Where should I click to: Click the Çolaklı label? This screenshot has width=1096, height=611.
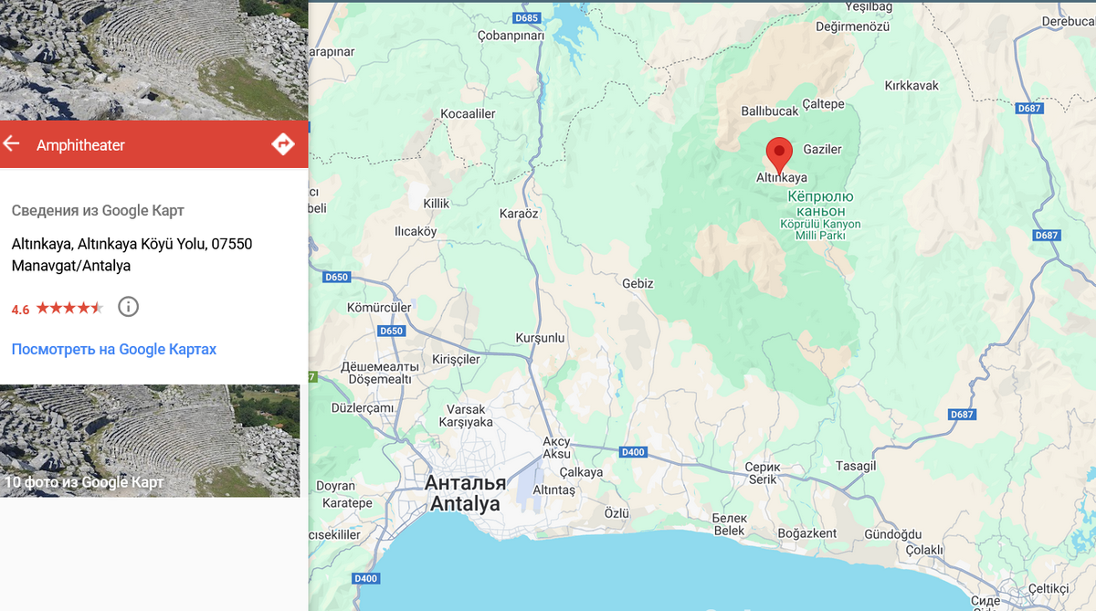[x=923, y=550]
